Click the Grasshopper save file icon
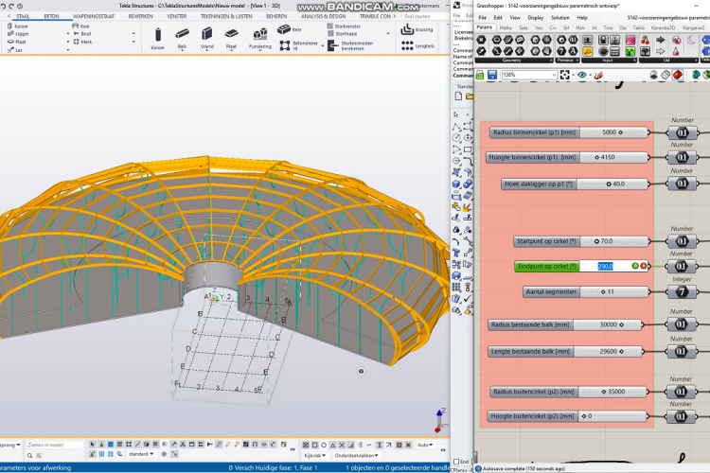The width and height of the screenshot is (710, 473). (492, 75)
